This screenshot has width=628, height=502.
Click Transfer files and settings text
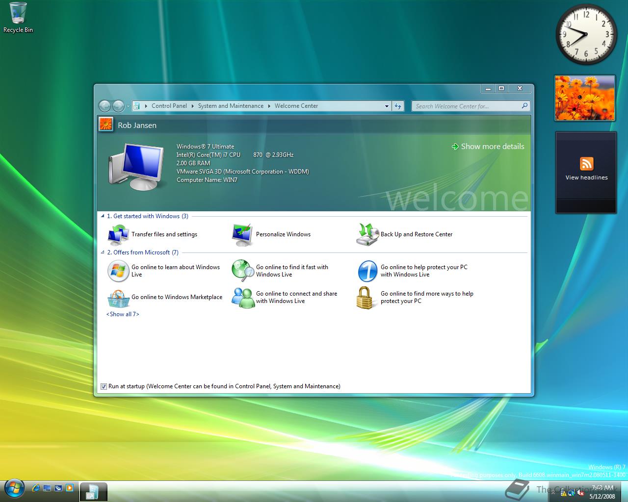click(x=164, y=234)
